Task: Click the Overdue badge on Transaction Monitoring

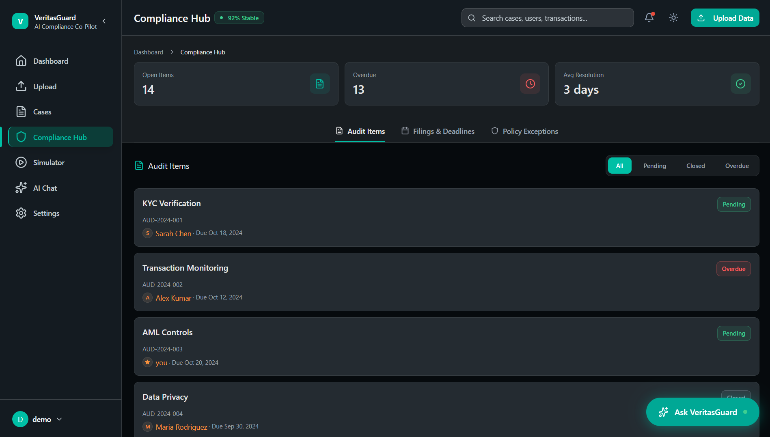Action: pyautogui.click(x=733, y=269)
